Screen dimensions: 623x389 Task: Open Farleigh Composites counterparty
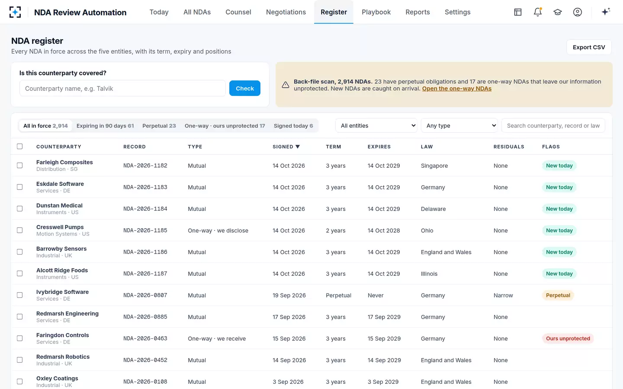point(64,162)
